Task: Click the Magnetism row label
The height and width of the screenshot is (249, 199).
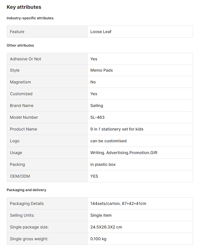Action: tap(20, 82)
